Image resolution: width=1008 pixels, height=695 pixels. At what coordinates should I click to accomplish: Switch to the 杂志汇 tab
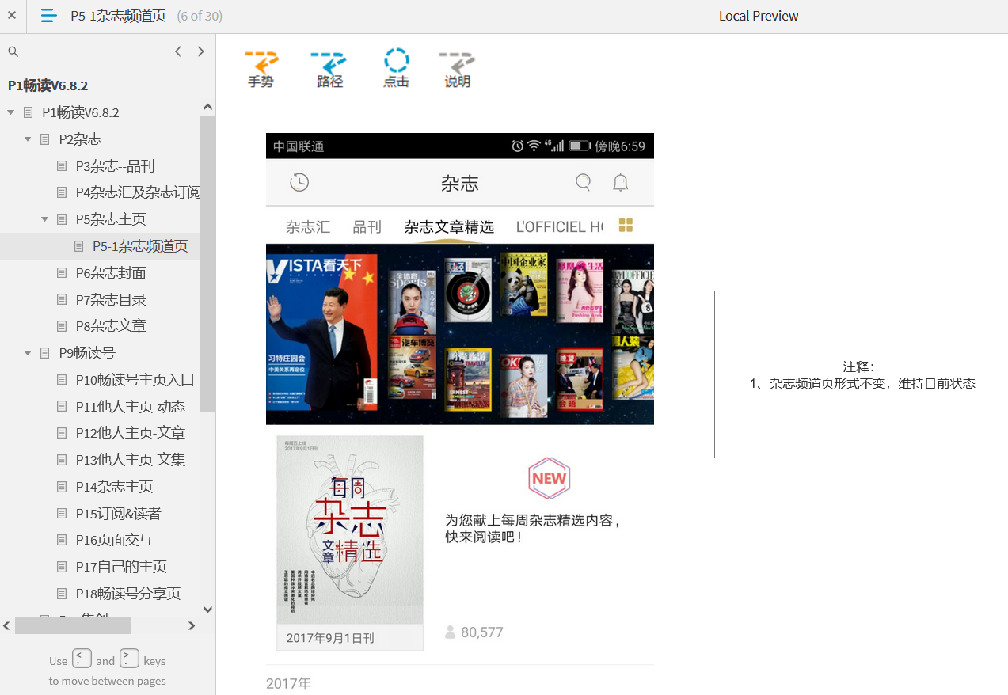pyautogui.click(x=308, y=227)
